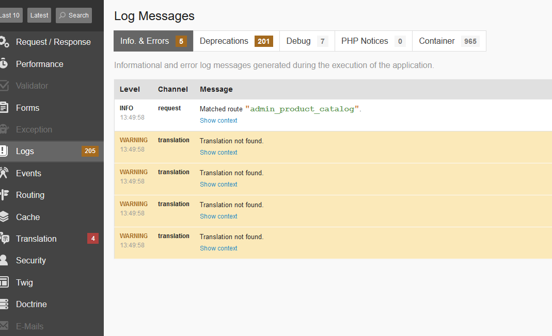552x336 pixels.
Task: Open the Security user icon
Action: [x=4, y=260]
